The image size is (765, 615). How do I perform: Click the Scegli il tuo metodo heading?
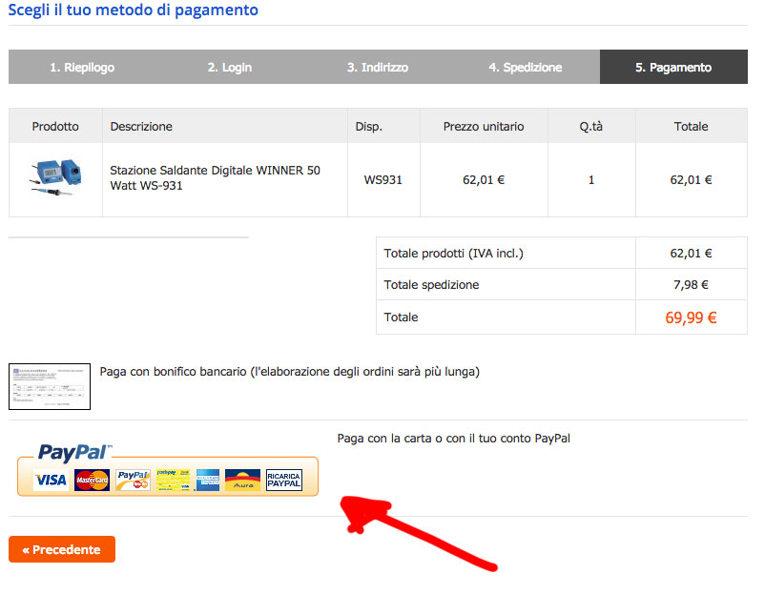click(134, 10)
